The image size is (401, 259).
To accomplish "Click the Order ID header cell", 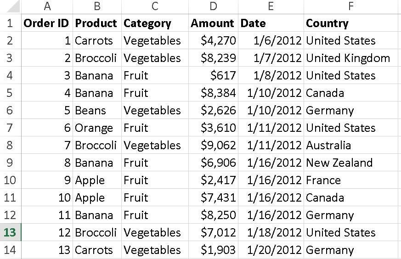I will 46,23.
